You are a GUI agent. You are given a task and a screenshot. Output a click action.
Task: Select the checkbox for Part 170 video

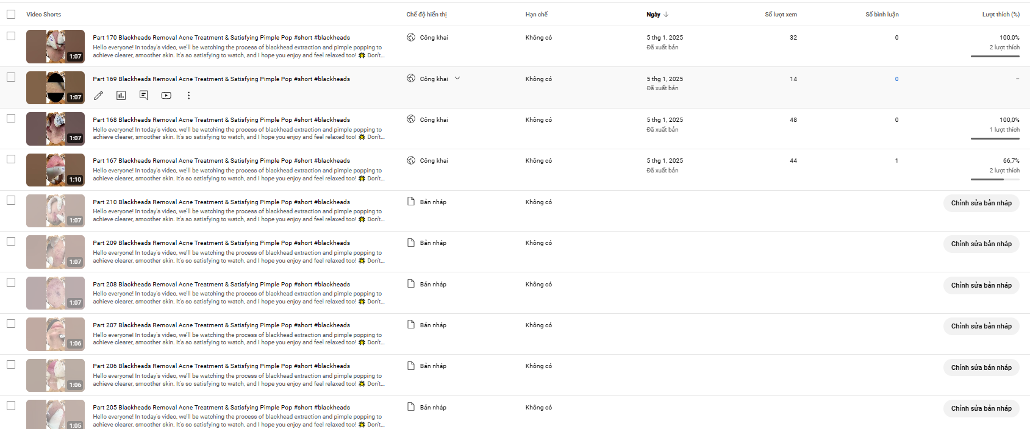click(x=11, y=37)
